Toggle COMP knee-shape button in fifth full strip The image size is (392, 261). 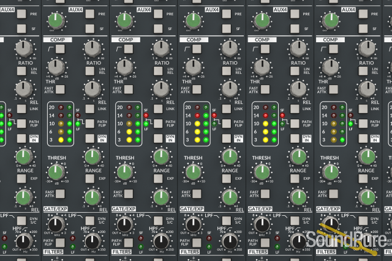[333, 49]
